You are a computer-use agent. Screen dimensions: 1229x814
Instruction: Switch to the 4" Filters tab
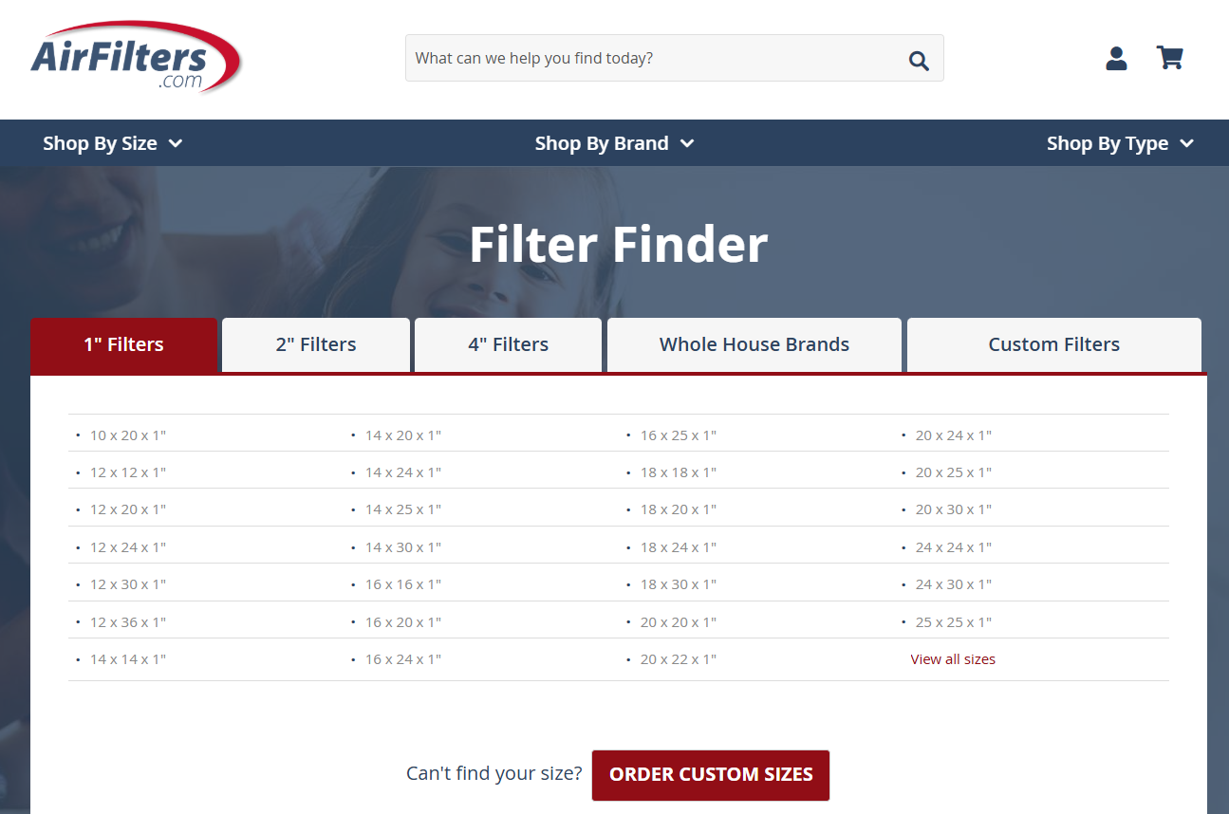pos(507,344)
